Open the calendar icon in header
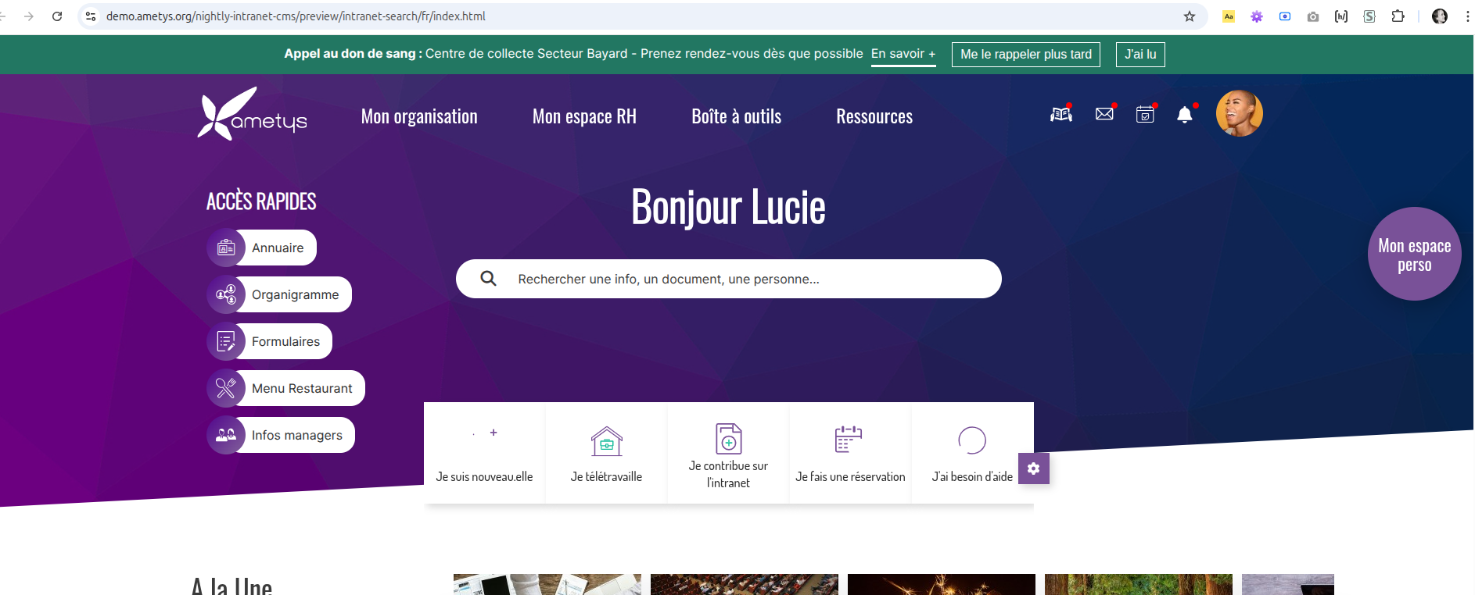The height and width of the screenshot is (595, 1475). tap(1145, 115)
